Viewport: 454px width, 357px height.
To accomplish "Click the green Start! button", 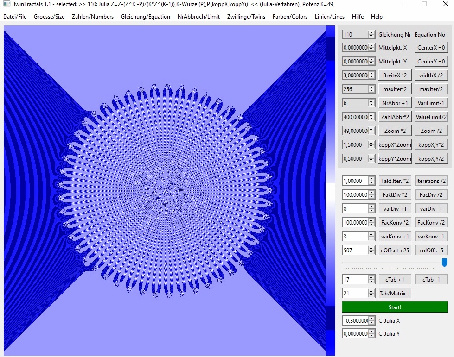I will [395, 307].
